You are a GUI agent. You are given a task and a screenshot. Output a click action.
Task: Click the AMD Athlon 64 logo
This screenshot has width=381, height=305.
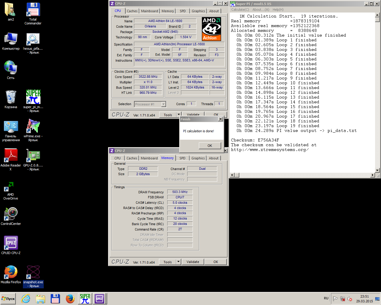point(211,29)
